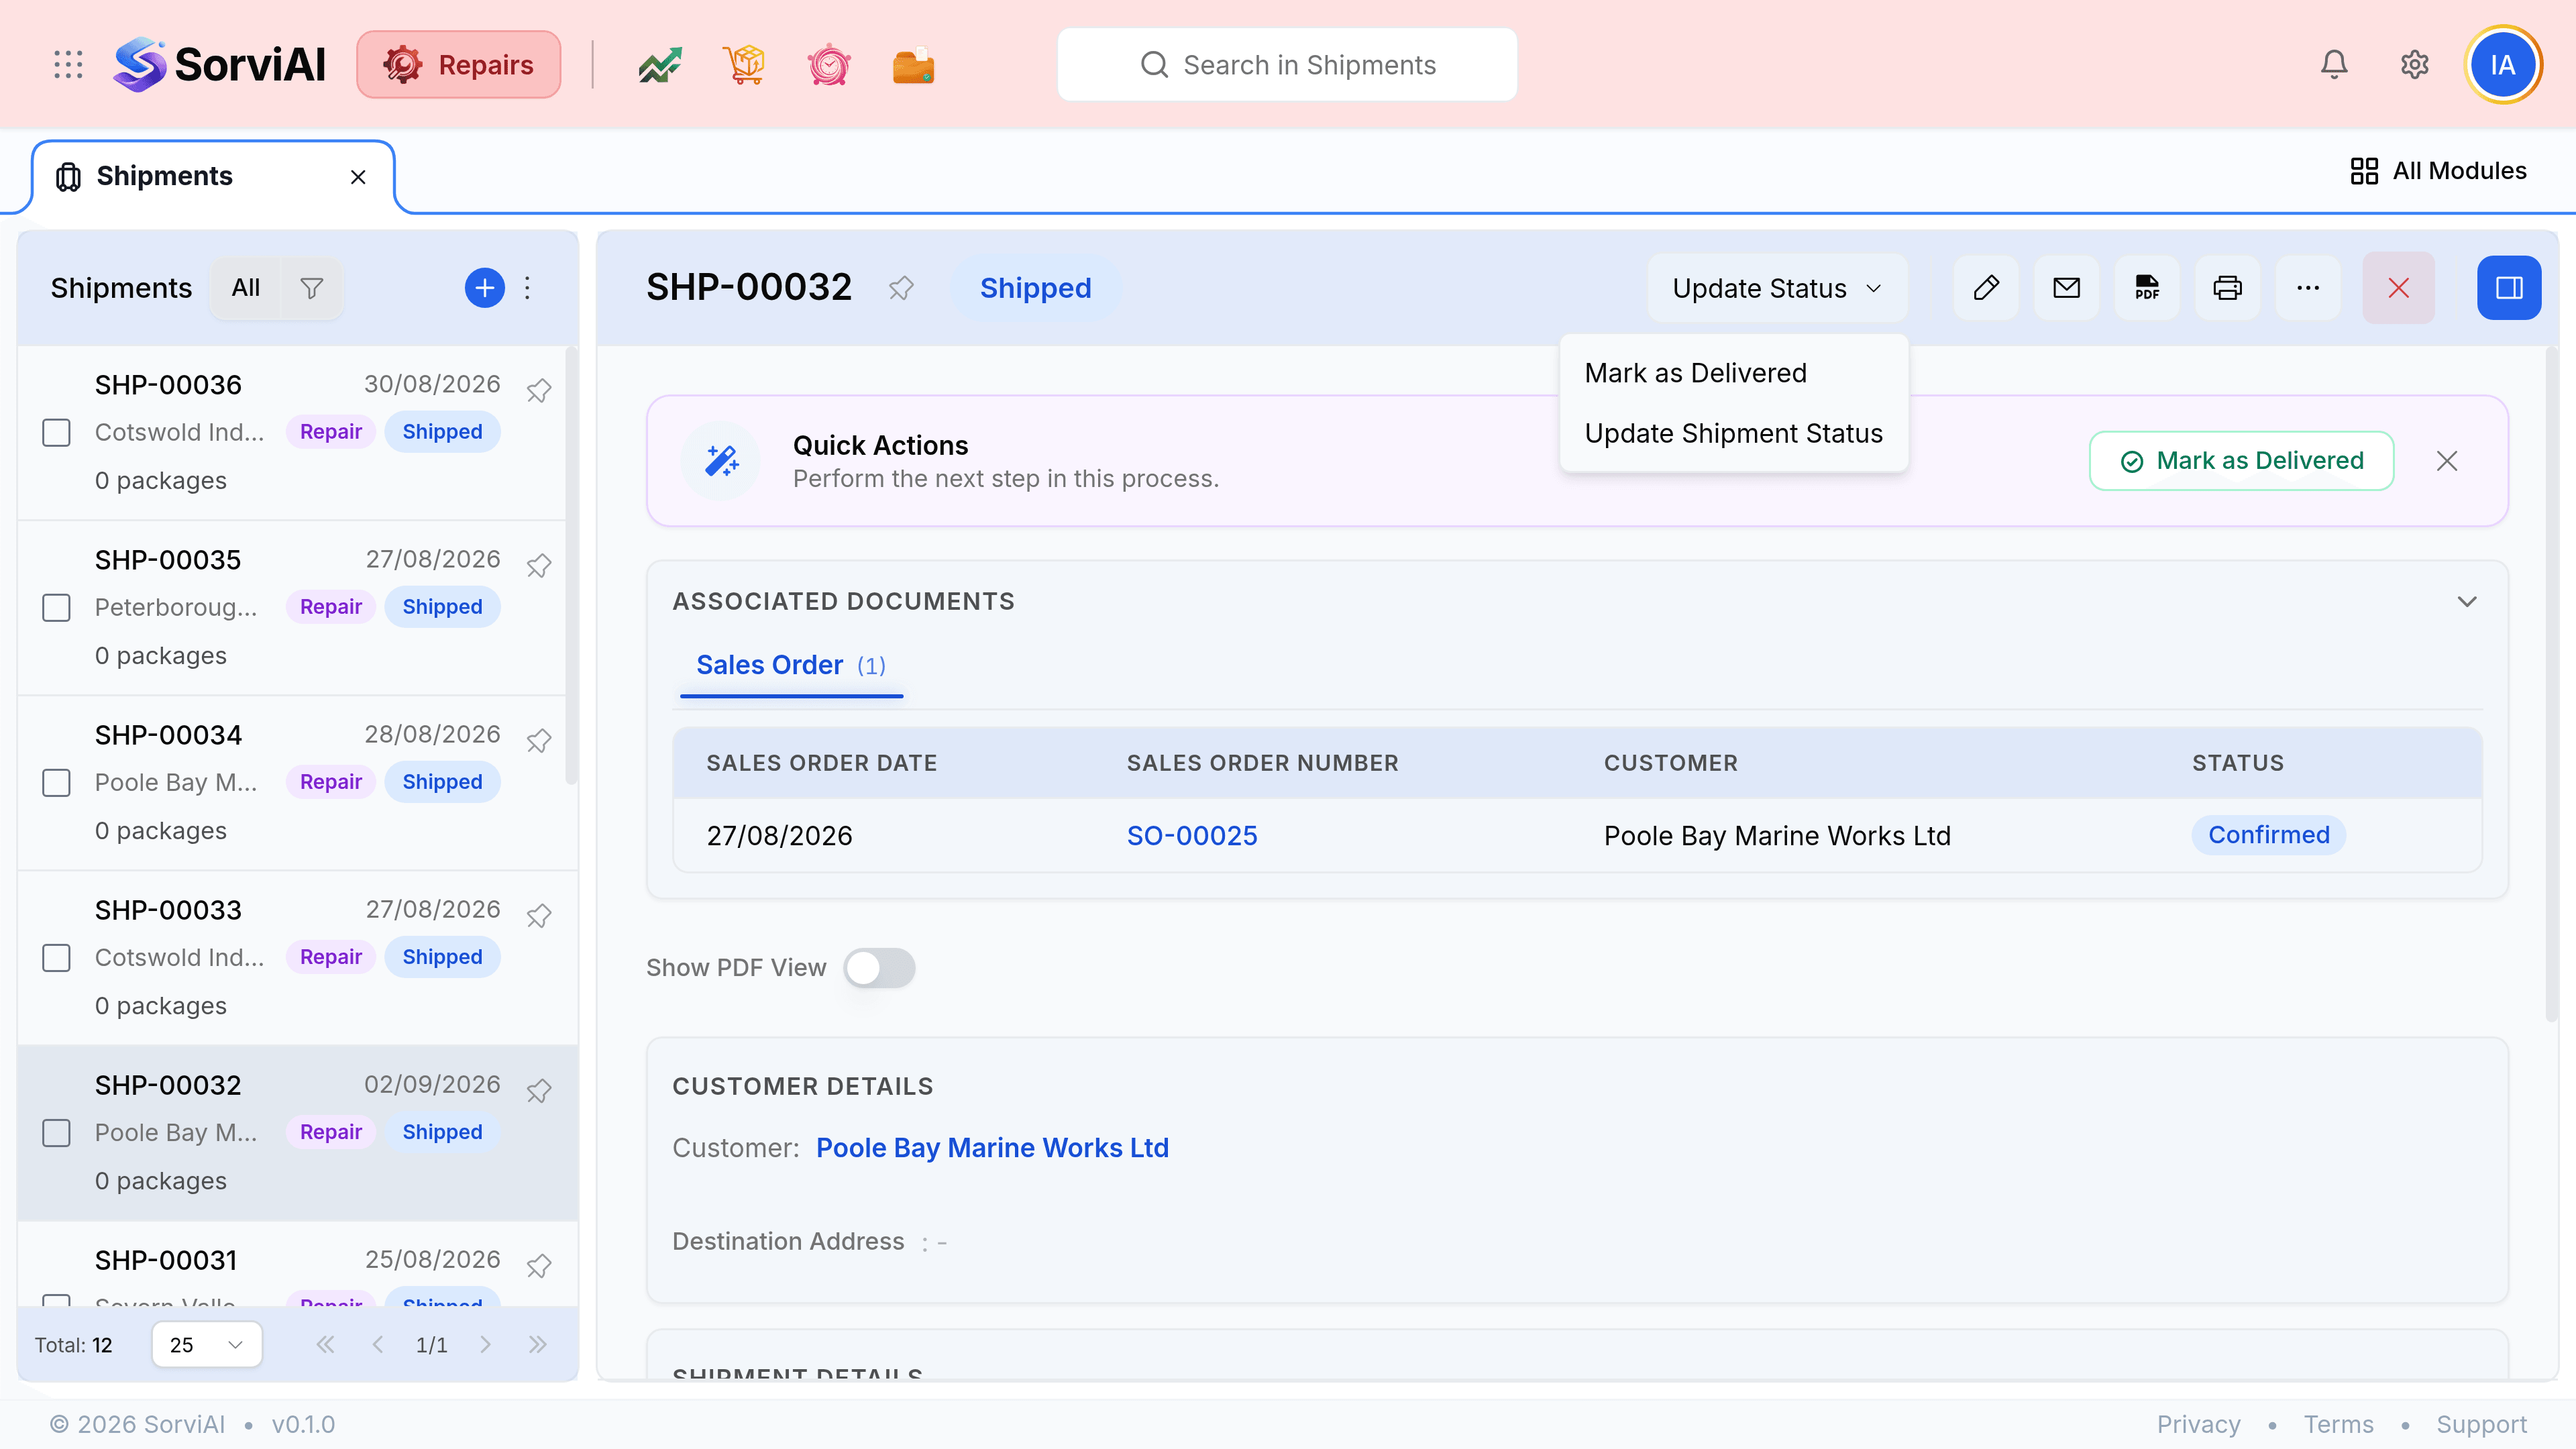Image resolution: width=2576 pixels, height=1449 pixels.
Task: Open the Privacy footer link
Action: coord(2198,1424)
